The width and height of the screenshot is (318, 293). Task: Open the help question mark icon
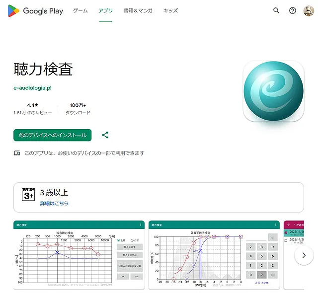coord(293,11)
